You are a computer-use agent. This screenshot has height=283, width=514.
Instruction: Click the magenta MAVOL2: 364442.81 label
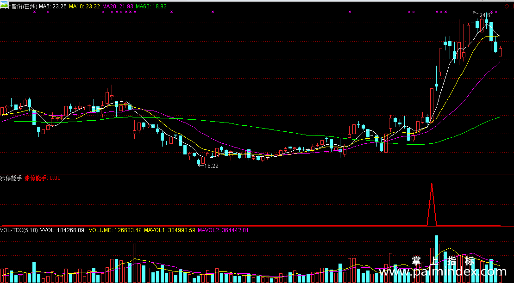223,230
